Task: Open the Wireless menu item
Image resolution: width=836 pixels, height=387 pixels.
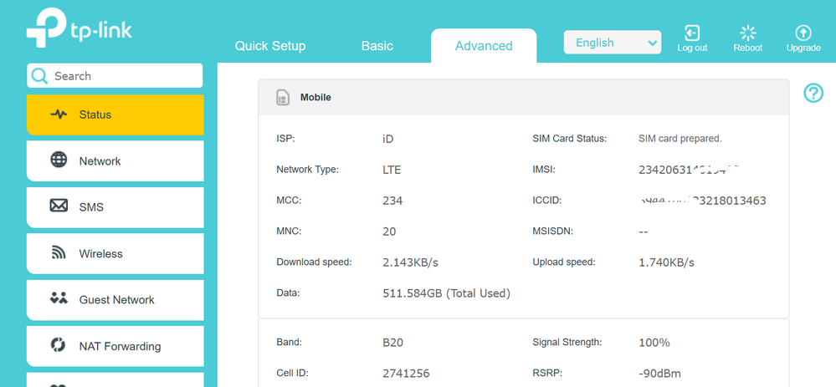Action: pyautogui.click(x=115, y=253)
